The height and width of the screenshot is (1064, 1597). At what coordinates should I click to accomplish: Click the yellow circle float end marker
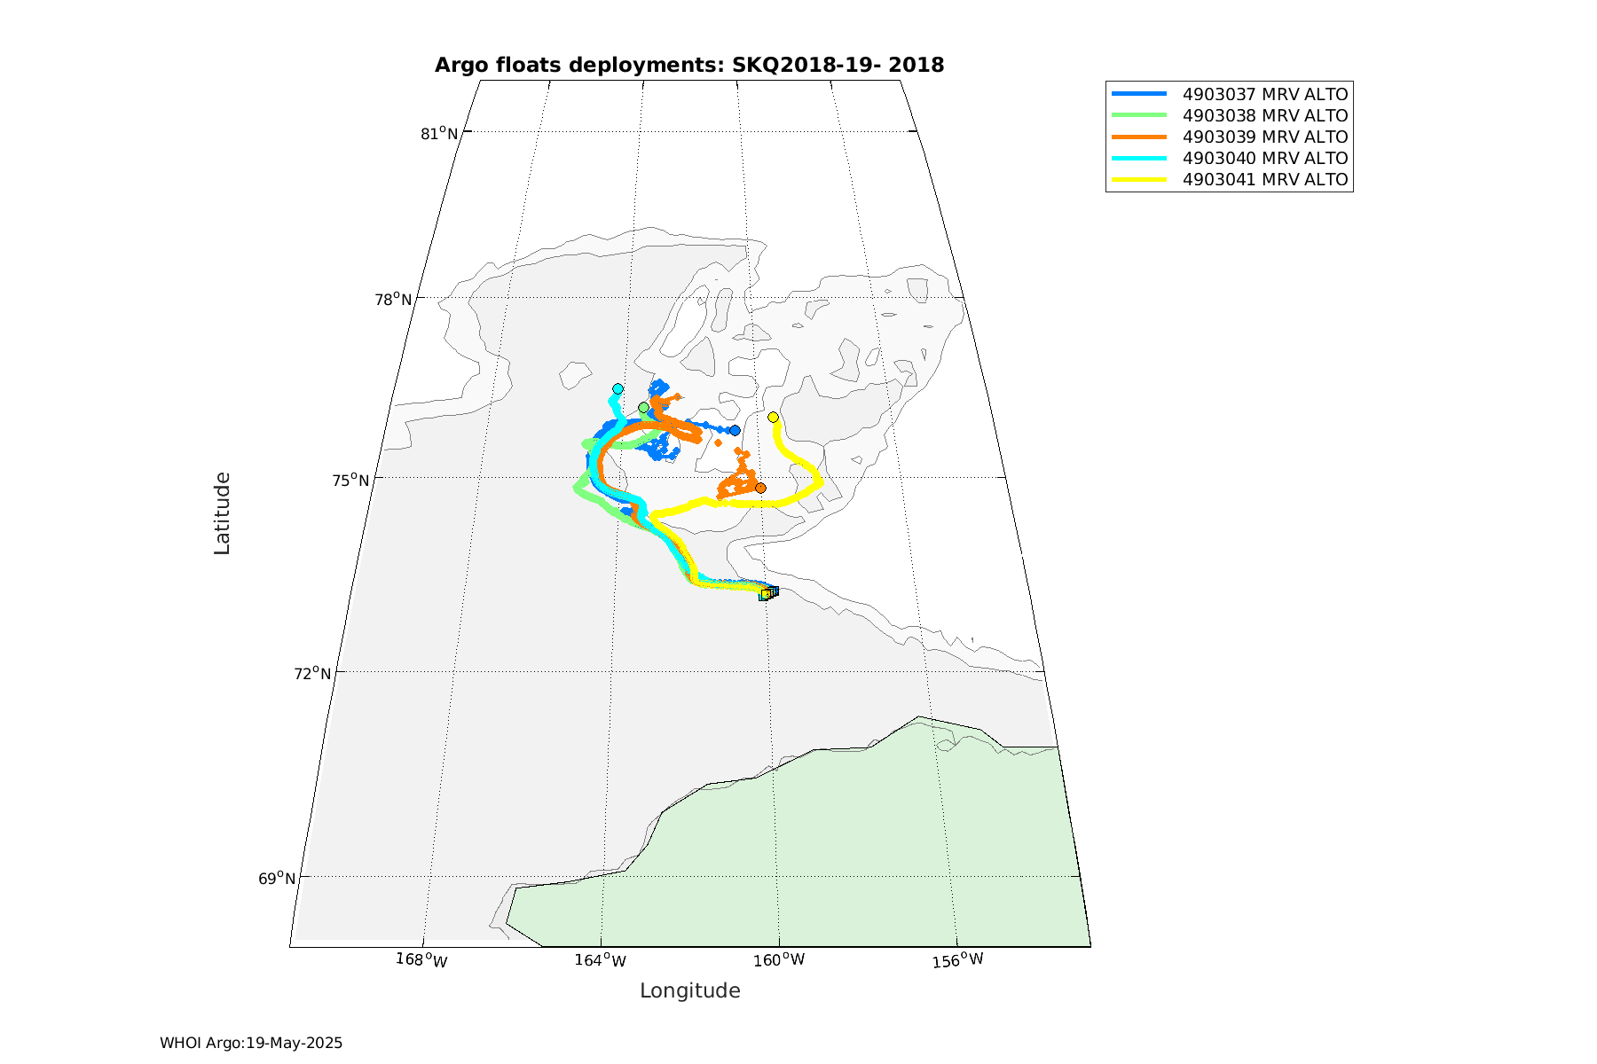[x=773, y=417]
